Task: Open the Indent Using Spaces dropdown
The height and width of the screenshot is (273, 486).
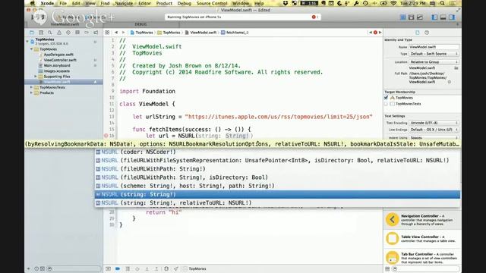Action: 434,138
